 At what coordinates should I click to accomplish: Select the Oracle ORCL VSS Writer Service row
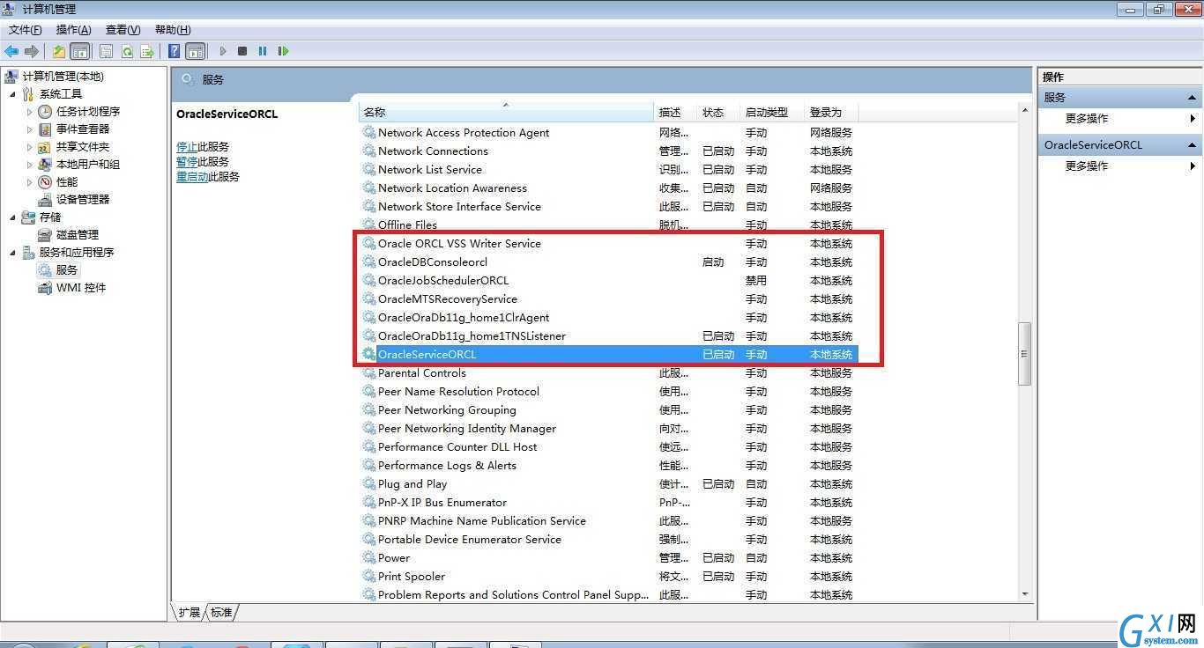[608, 243]
